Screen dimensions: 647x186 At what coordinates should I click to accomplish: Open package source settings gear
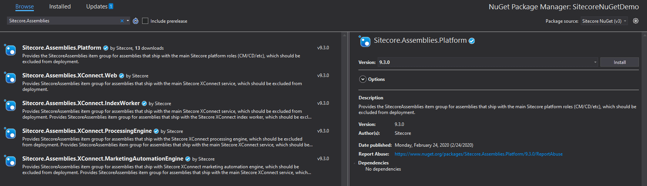pyautogui.click(x=636, y=21)
